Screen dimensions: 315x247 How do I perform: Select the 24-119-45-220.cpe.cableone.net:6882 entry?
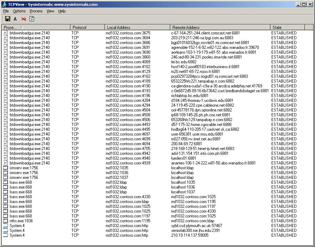coord(202,105)
